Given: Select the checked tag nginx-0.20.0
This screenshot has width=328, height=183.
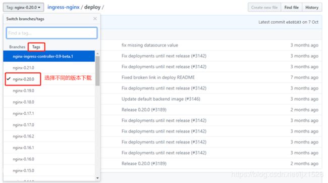Looking at the screenshot, I should pos(49,79).
